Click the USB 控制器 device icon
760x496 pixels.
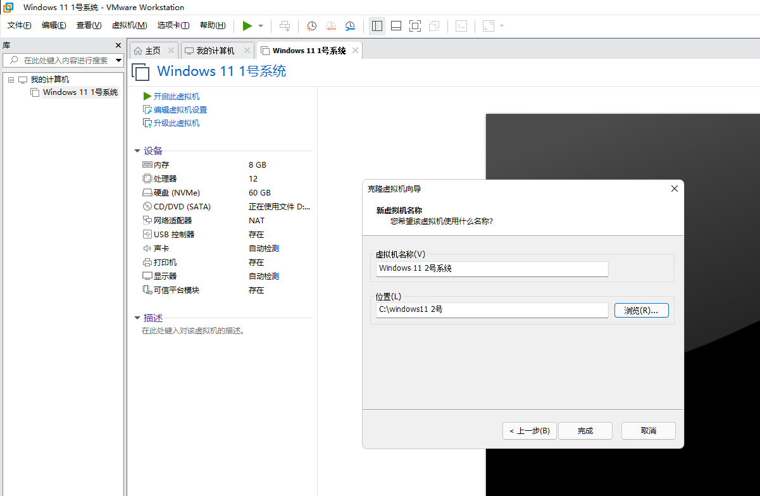click(x=147, y=234)
